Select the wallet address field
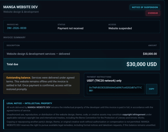 tap(116, 89)
